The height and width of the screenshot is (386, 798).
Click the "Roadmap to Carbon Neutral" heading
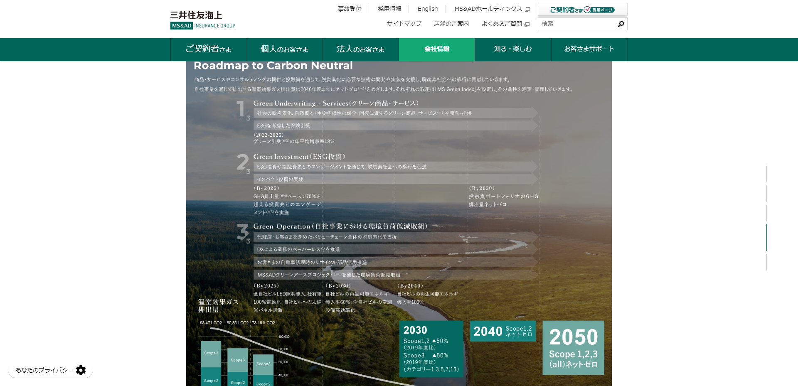point(273,66)
